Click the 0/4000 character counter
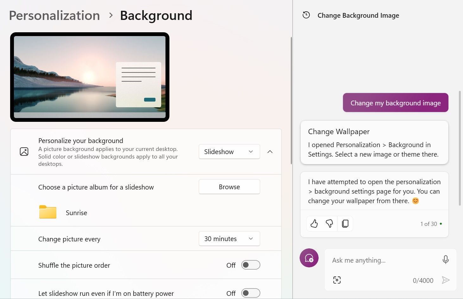The width and height of the screenshot is (463, 299). (x=423, y=280)
